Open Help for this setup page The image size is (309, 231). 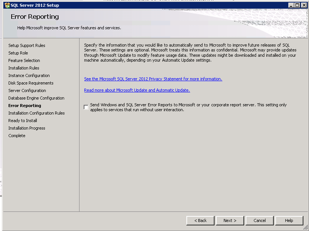(289, 220)
